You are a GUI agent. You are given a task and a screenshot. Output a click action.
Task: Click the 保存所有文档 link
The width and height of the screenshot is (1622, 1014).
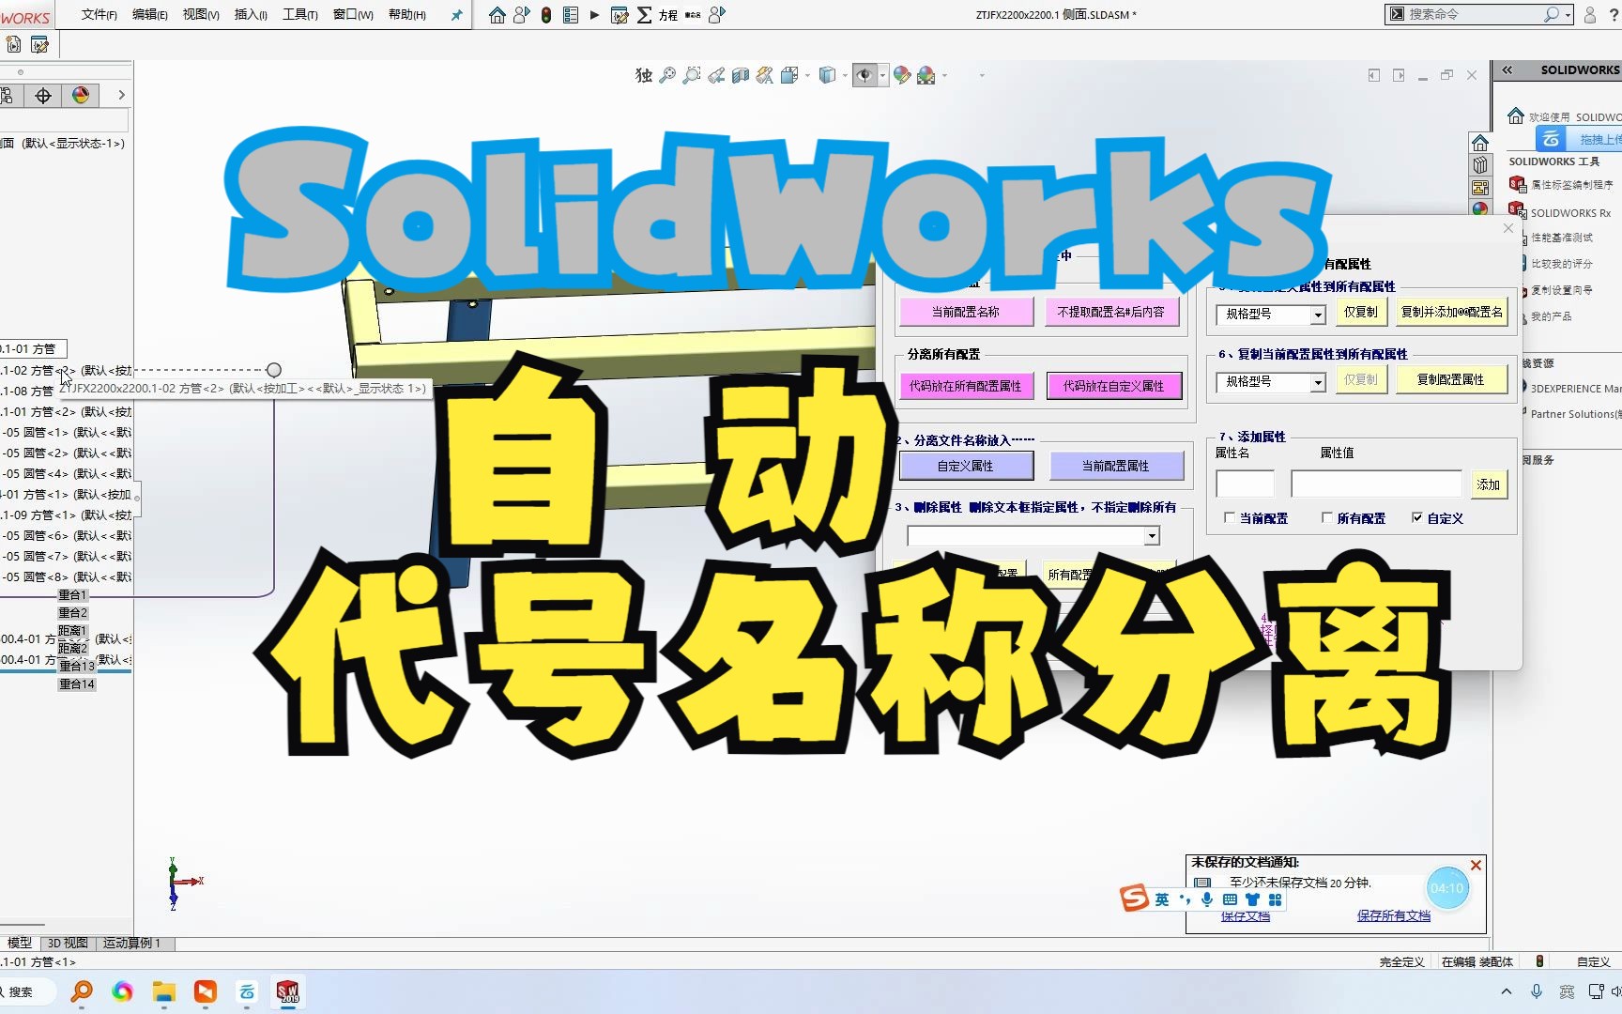[1394, 915]
